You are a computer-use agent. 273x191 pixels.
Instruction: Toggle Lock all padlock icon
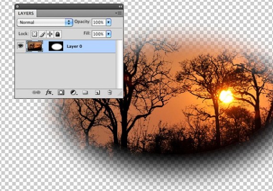click(x=57, y=34)
